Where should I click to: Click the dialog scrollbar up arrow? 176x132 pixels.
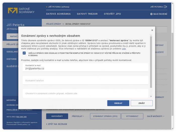point(151,35)
